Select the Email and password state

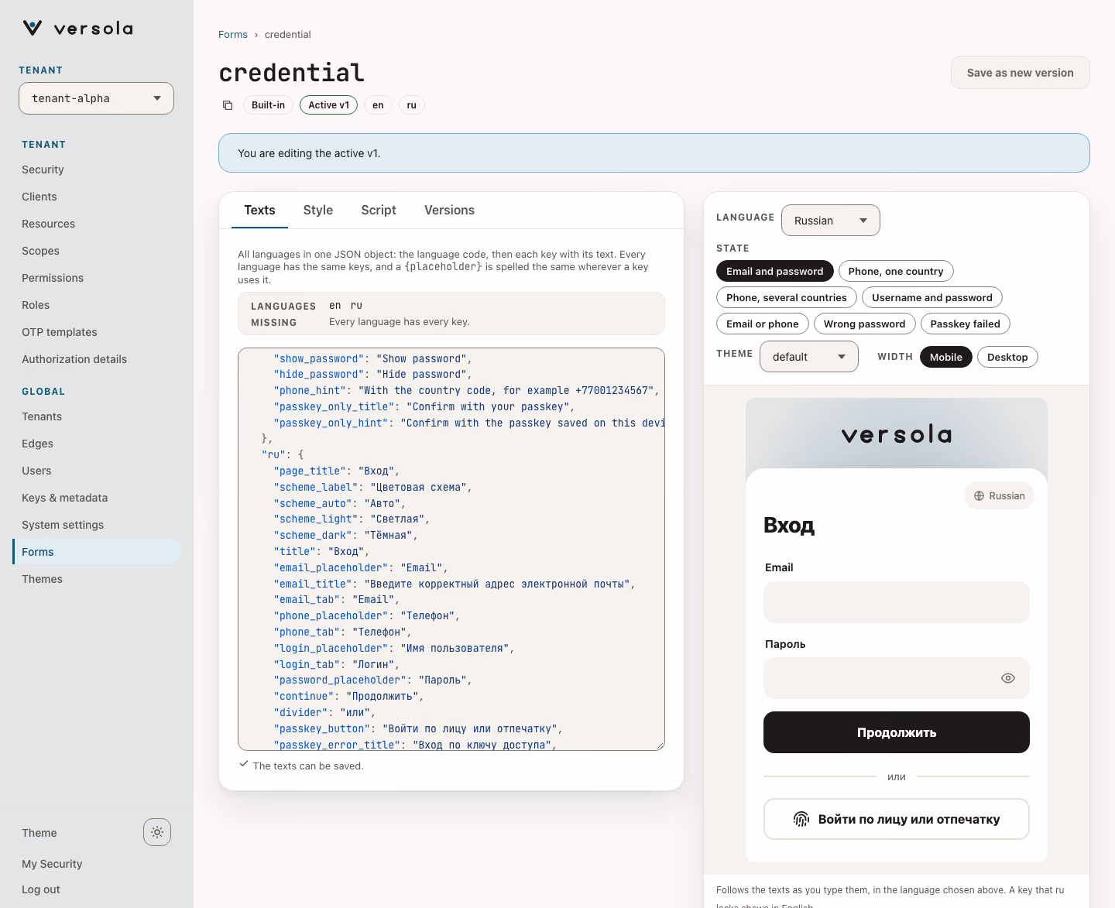point(774,271)
